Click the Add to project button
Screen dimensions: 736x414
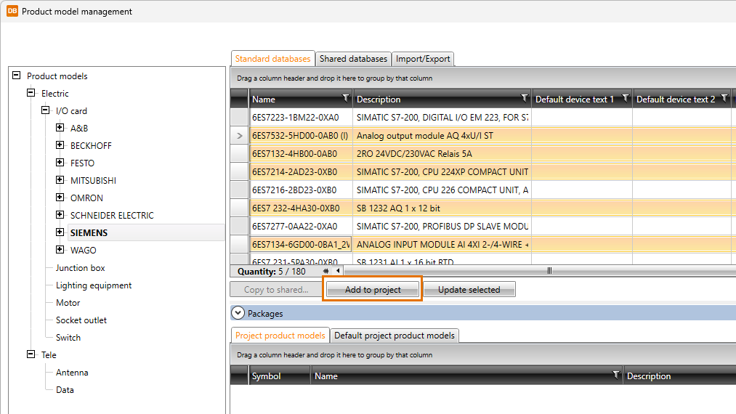(373, 289)
